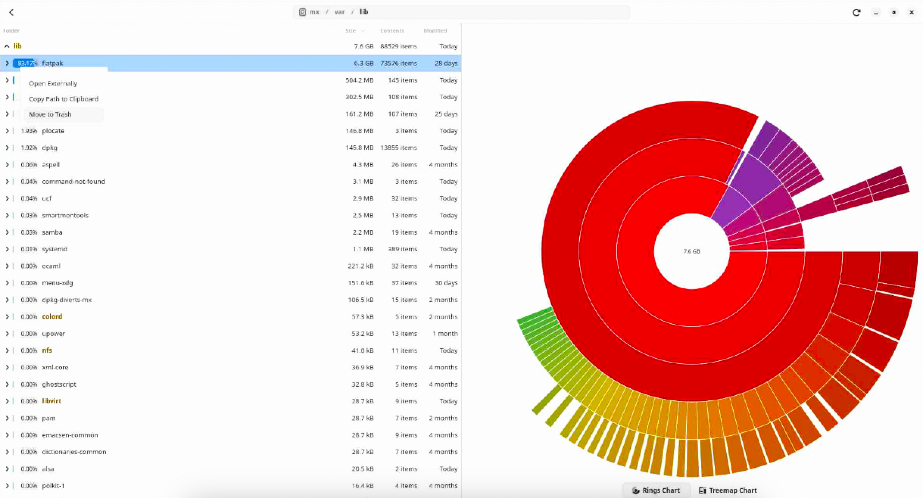The image size is (923, 498).
Task: Click the Treemap Chart icon
Action: tap(702, 490)
